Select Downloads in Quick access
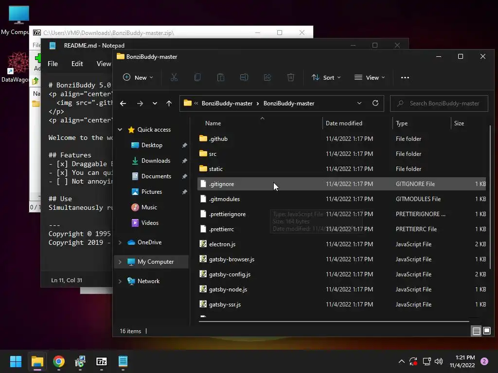The width and height of the screenshot is (498, 373). (x=156, y=160)
